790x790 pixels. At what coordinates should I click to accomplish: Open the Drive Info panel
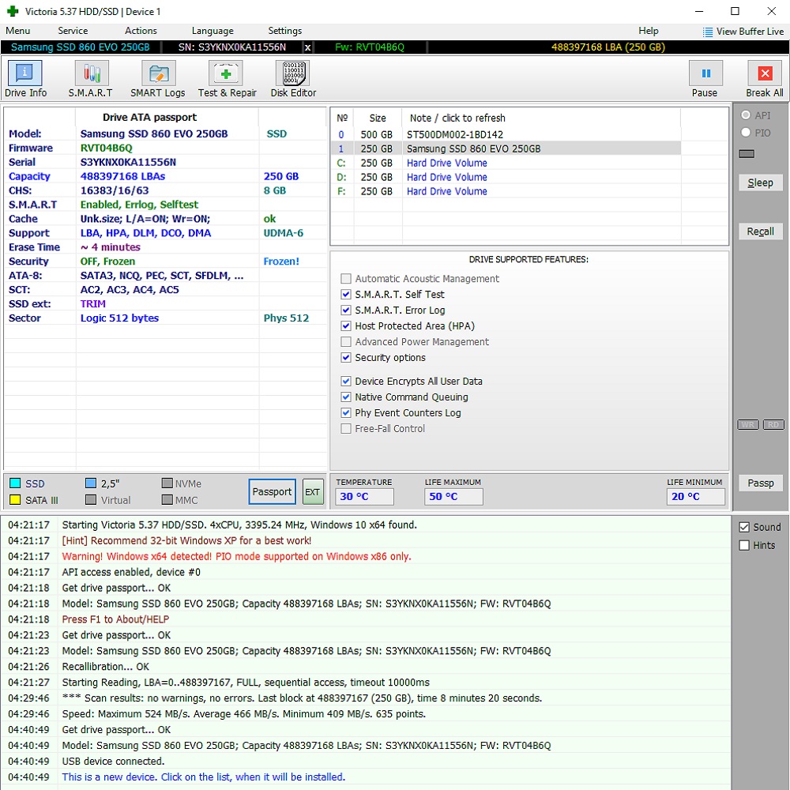[25, 78]
